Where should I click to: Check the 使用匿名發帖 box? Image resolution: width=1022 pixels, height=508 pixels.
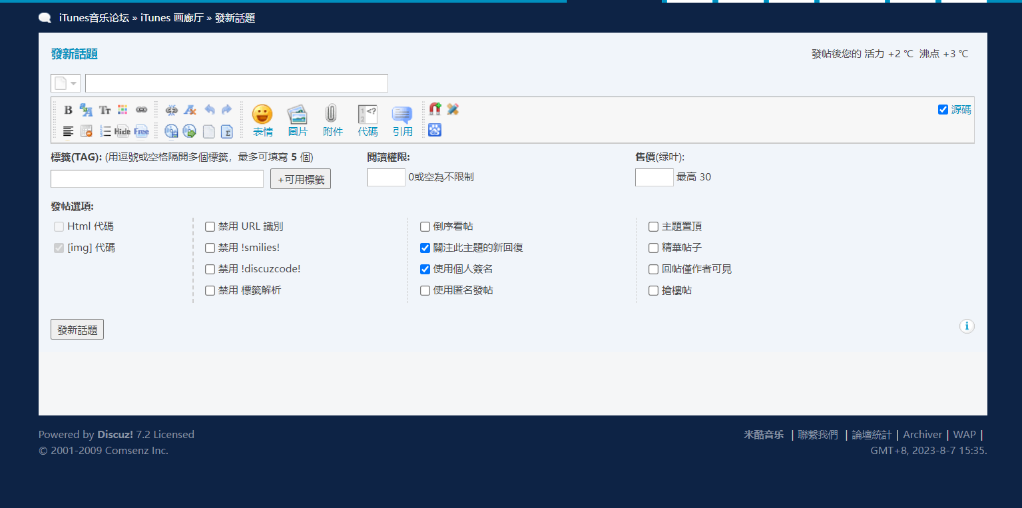point(425,291)
